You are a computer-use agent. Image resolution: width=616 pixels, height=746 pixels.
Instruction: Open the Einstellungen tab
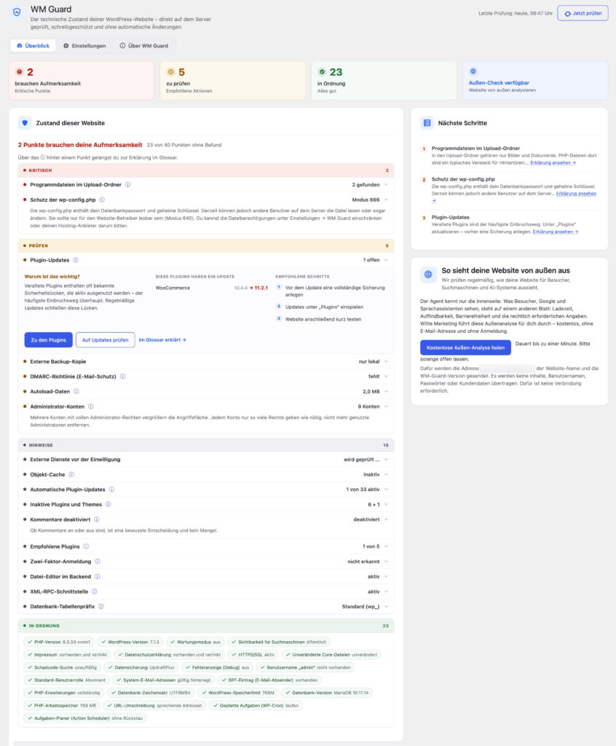click(84, 46)
